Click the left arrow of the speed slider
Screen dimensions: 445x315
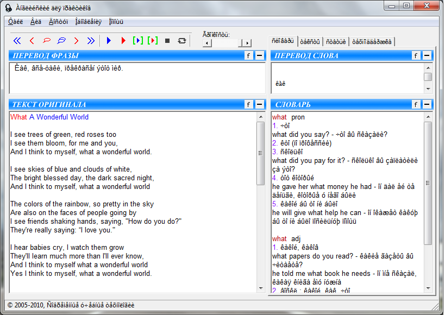coord(207,43)
